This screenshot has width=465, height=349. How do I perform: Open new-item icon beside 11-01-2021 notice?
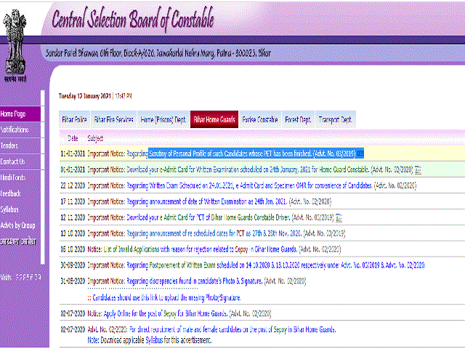(360, 153)
